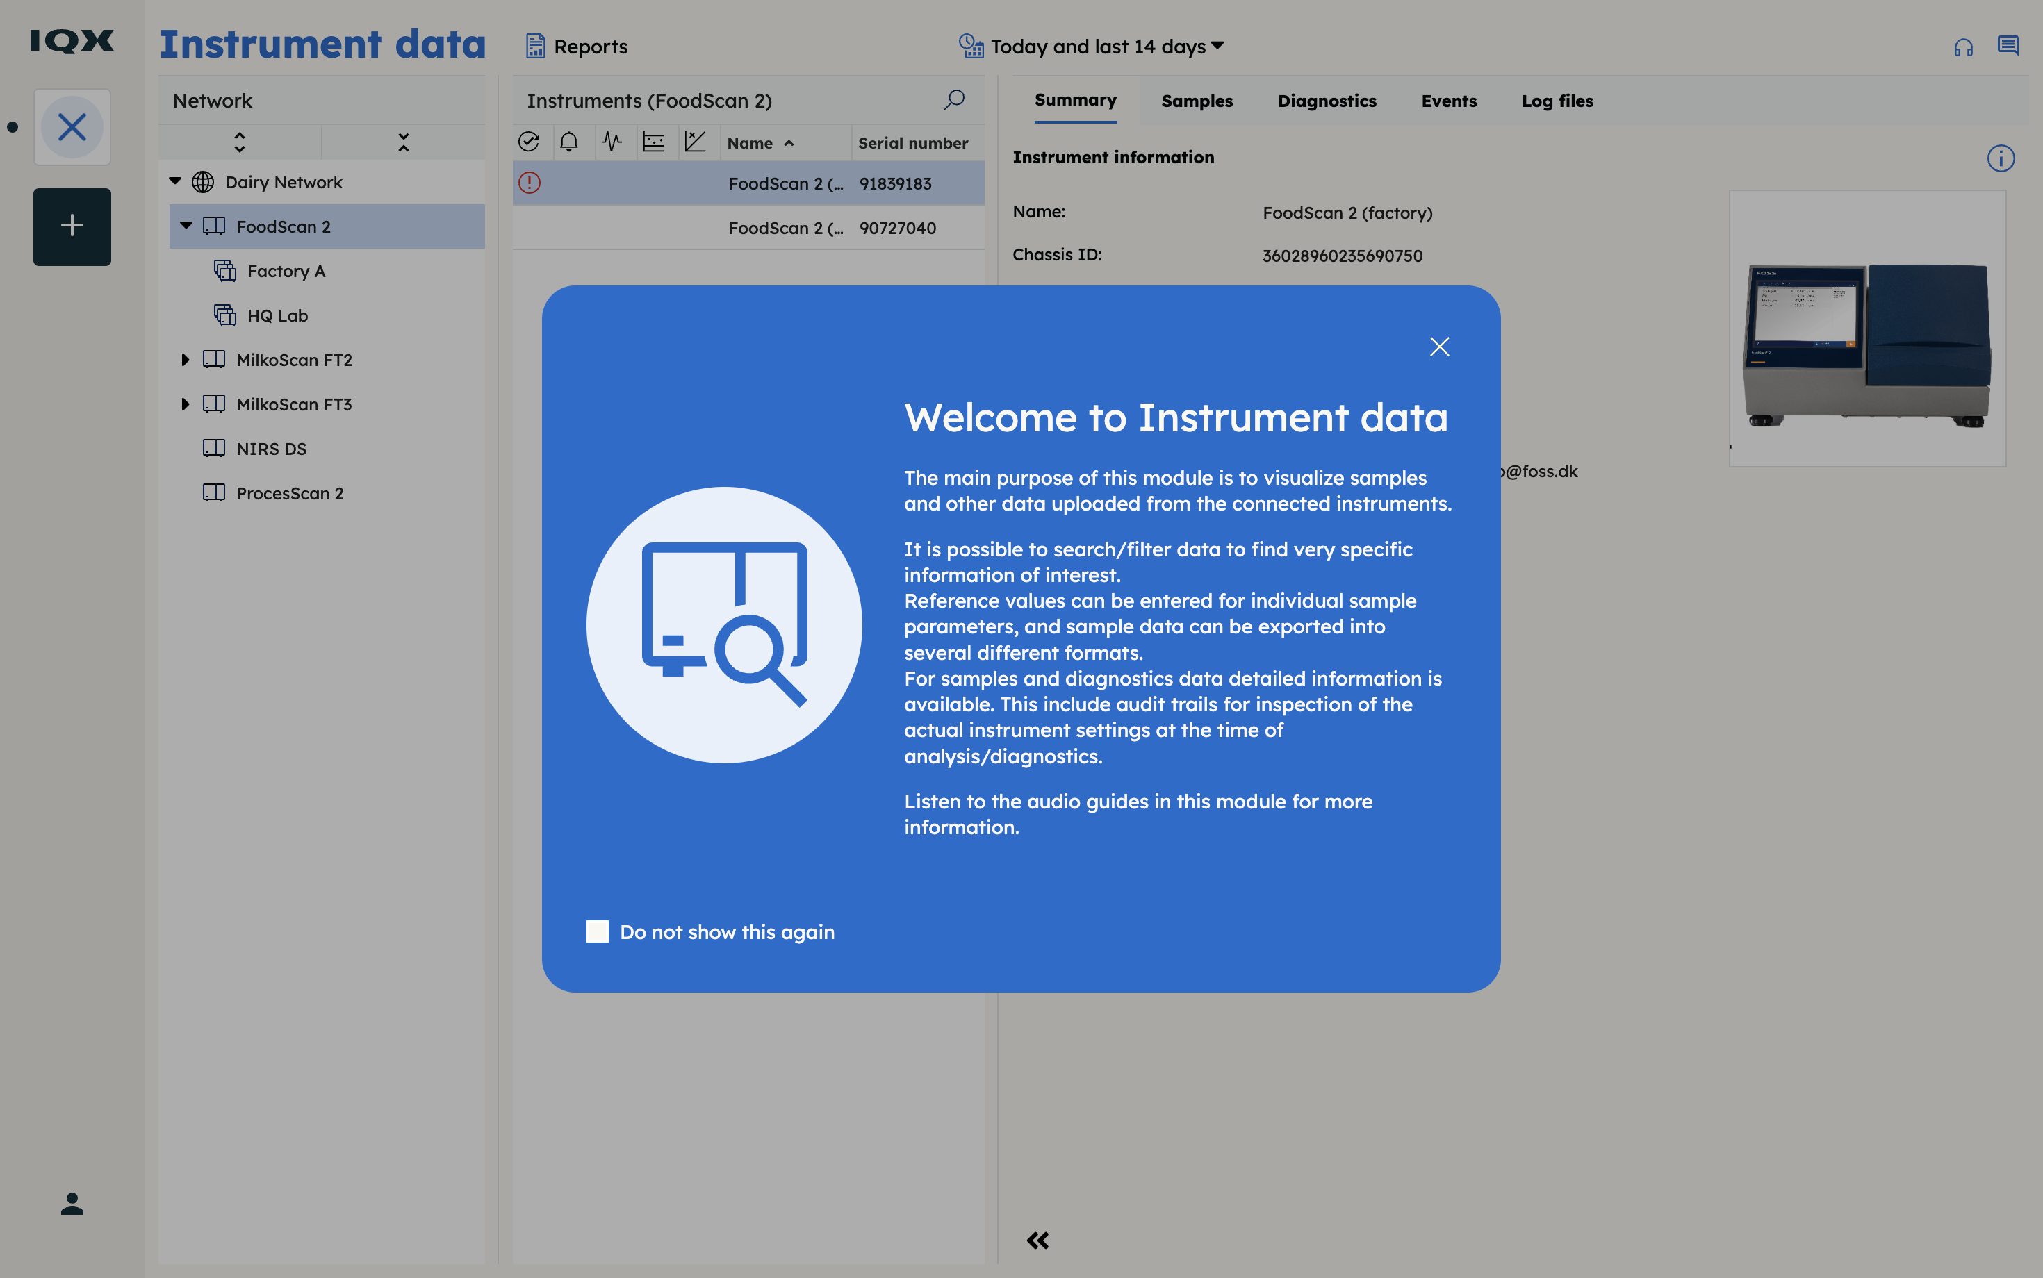2043x1278 pixels.
Task: Click the pulse diagnostics column icon
Action: click(612, 142)
